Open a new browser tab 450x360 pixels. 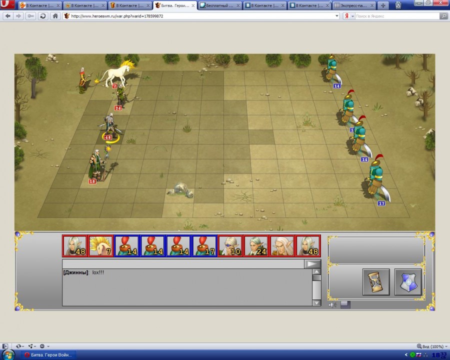pyautogui.click(x=383, y=5)
